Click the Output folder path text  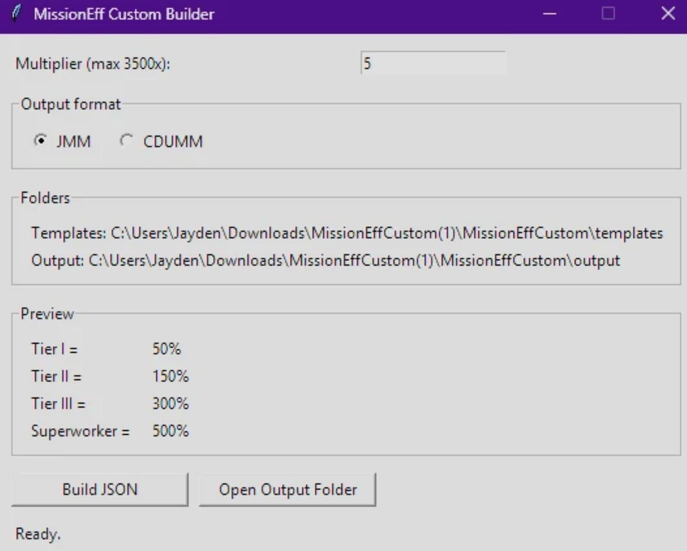[325, 261]
